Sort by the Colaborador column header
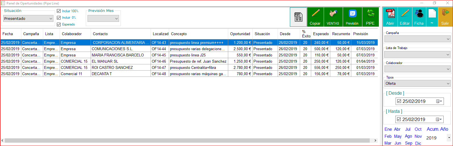This screenshot has width=453, height=146. (x=75, y=34)
